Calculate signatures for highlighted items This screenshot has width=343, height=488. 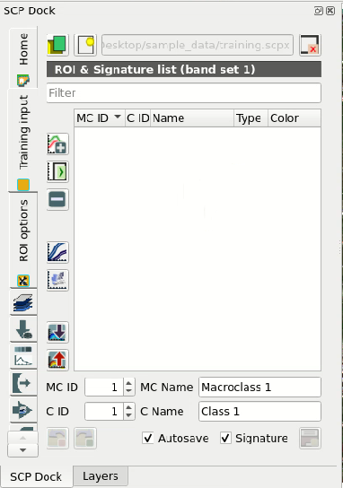(57, 171)
